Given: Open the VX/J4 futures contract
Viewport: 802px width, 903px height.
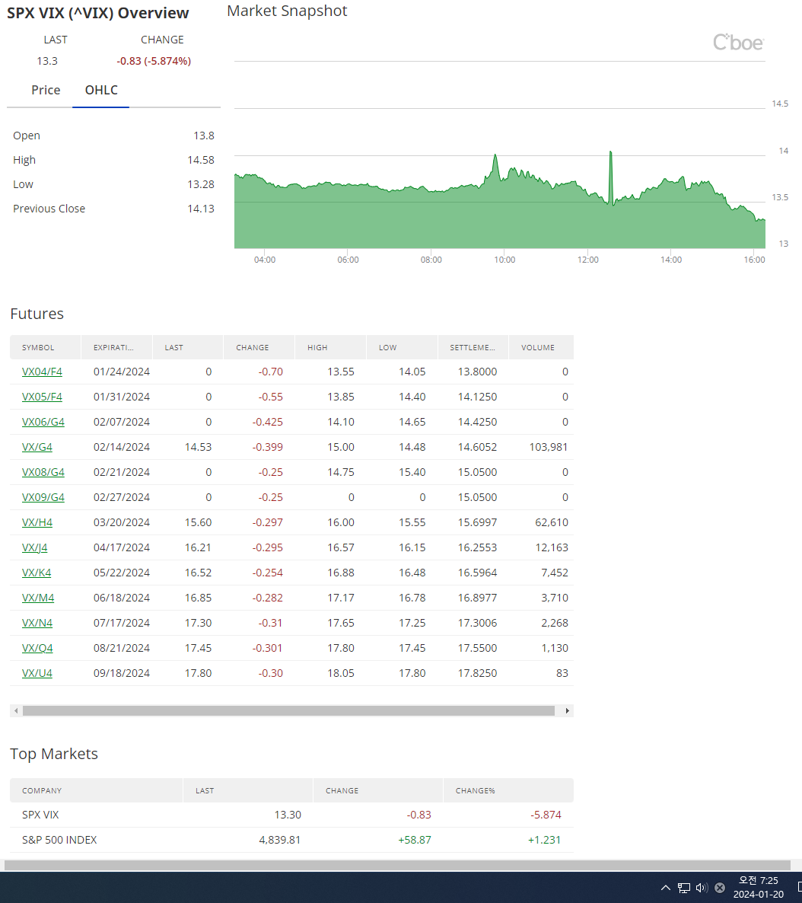Looking at the screenshot, I should pyautogui.click(x=34, y=547).
